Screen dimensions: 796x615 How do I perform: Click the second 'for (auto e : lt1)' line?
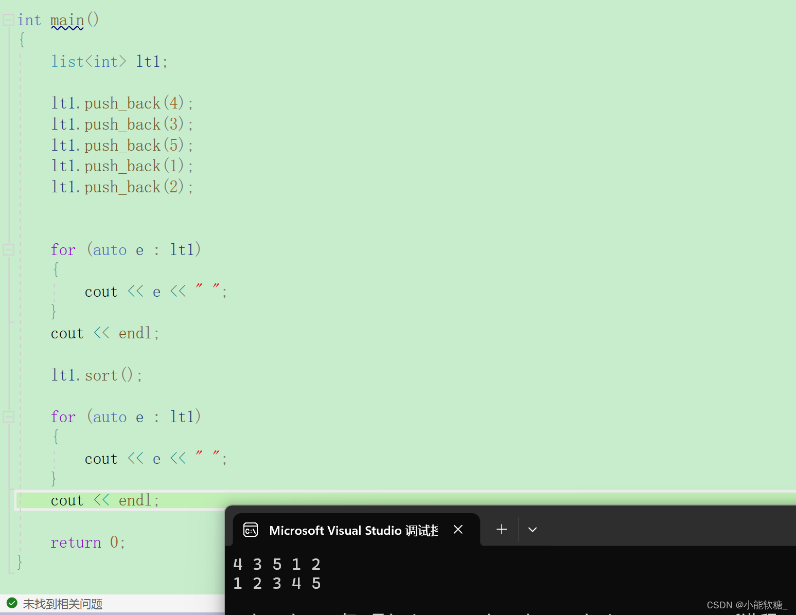(126, 417)
